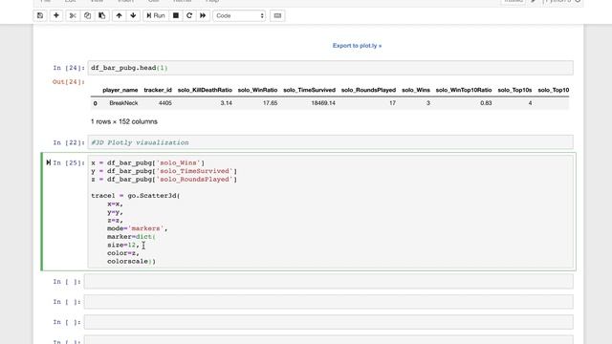Open the command palette keyboard icon
This screenshot has width=612, height=344.
coord(277,15)
